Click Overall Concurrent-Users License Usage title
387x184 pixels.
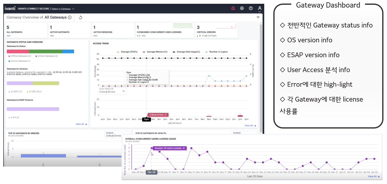tap(151, 139)
